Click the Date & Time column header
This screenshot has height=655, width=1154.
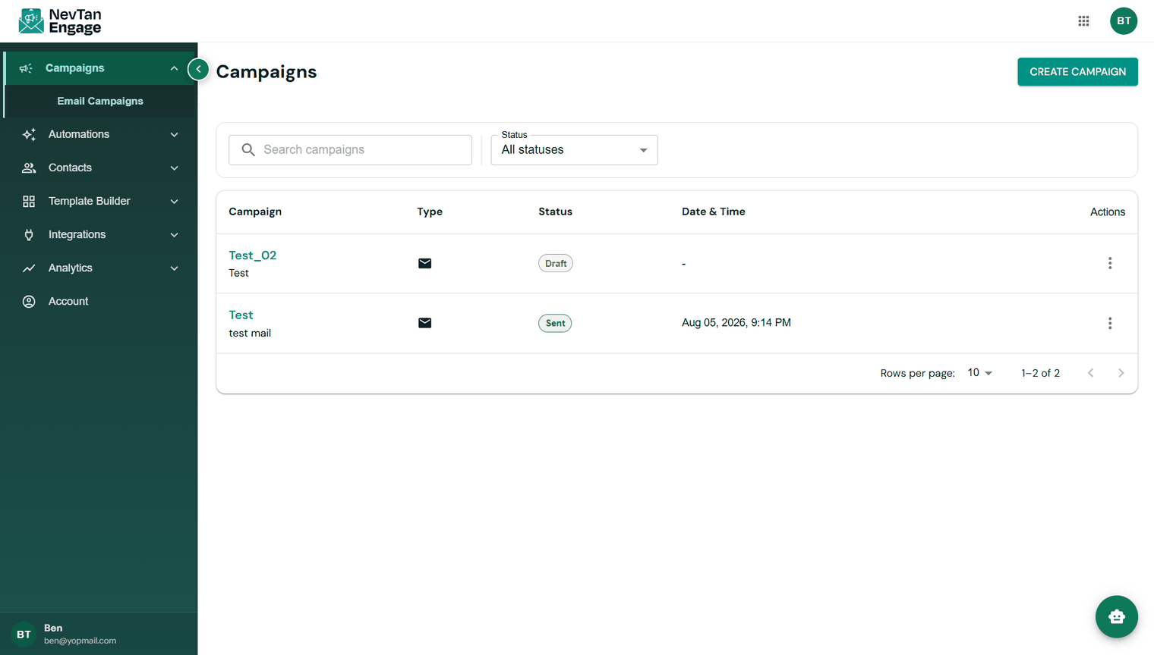714,212
